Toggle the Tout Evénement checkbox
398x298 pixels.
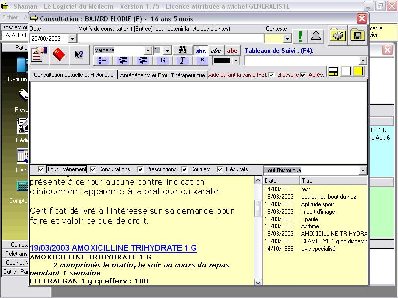(41, 169)
